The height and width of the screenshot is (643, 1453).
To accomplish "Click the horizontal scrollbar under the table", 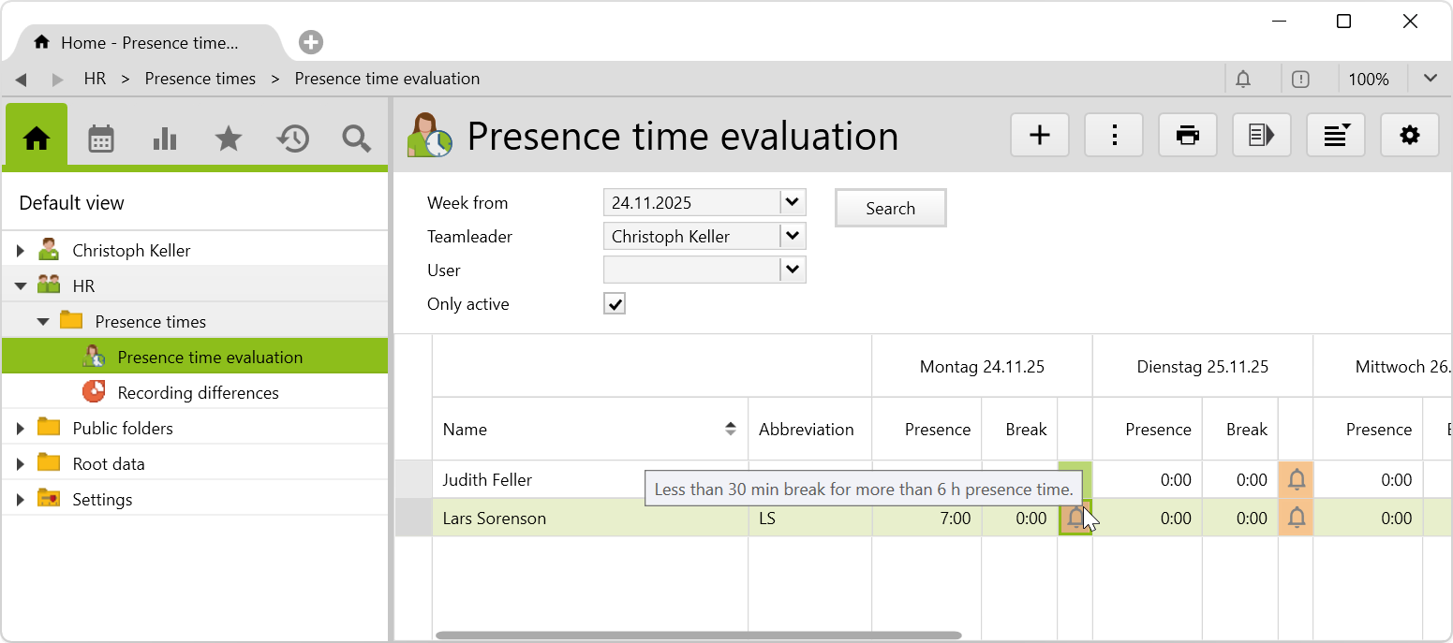I will coord(698,636).
